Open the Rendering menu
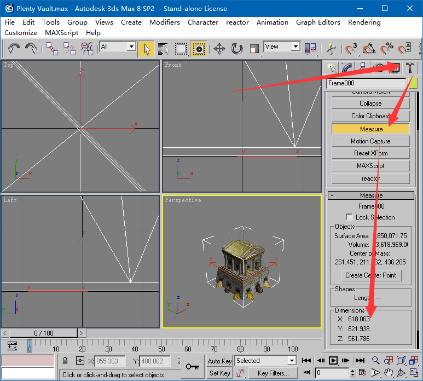 [364, 22]
